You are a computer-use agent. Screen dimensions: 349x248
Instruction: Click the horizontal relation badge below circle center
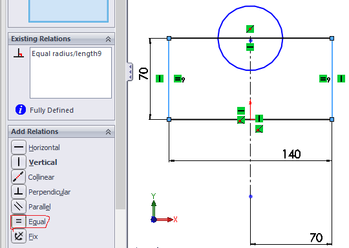(250, 47)
